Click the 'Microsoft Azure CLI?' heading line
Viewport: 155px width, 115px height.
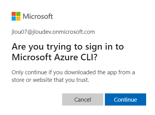(54, 57)
